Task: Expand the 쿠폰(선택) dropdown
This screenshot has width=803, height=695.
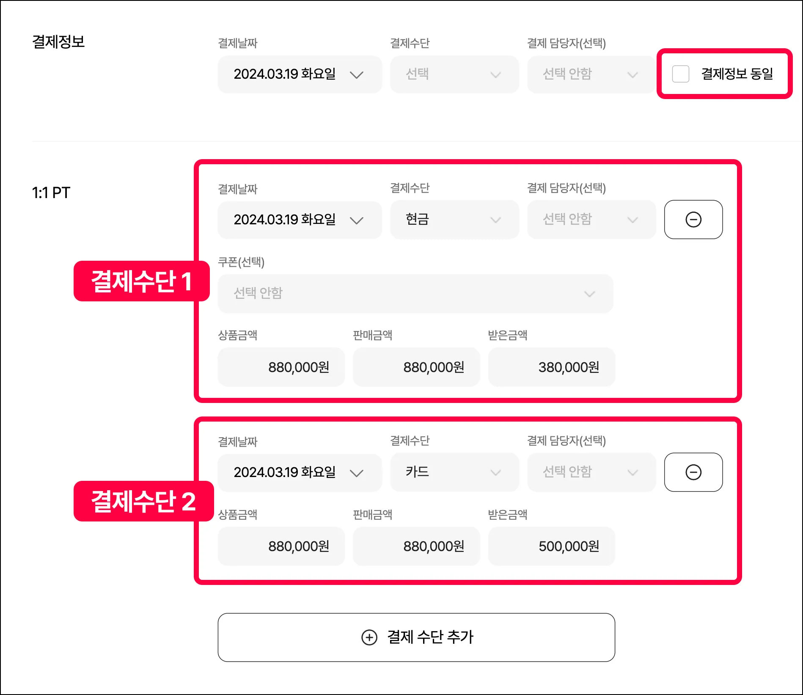Action: tap(415, 293)
